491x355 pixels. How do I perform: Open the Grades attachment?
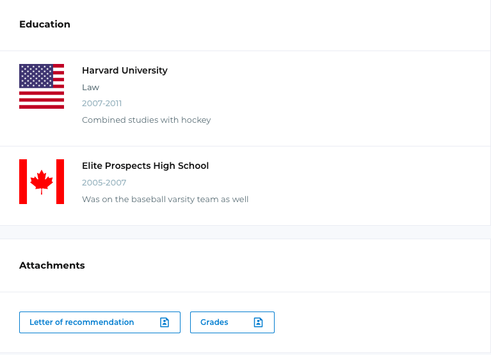coord(232,322)
